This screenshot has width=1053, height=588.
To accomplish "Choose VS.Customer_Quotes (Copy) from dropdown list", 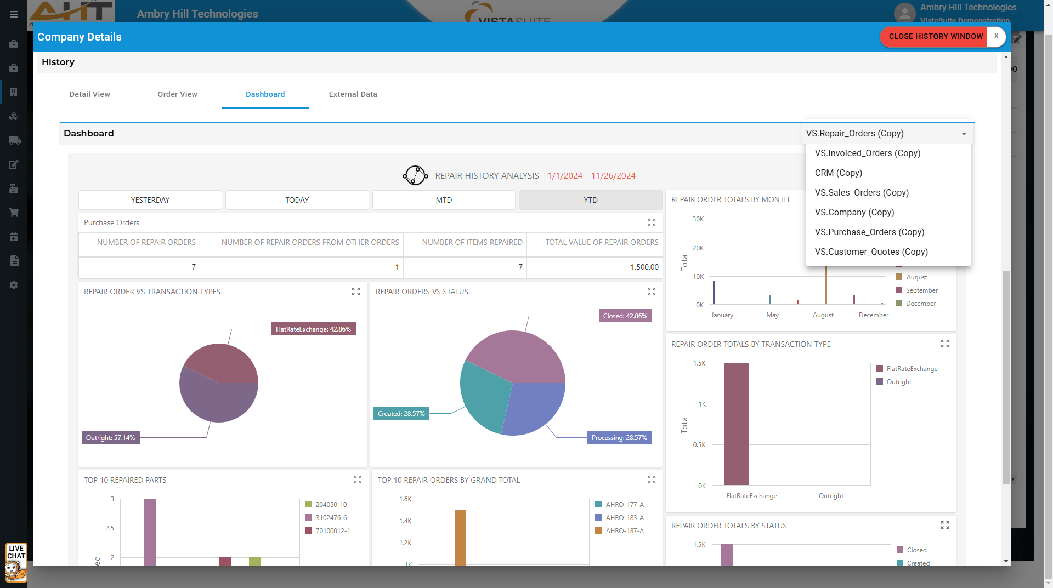I will click(x=871, y=252).
